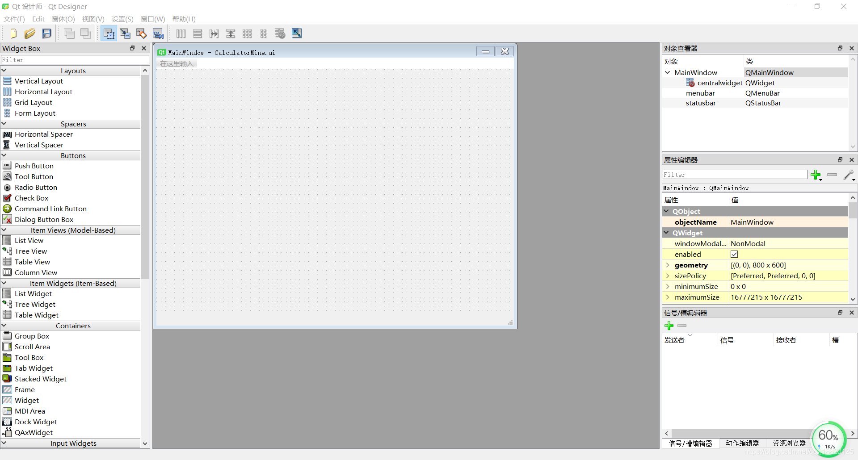Collapse the Containers category
Image resolution: width=858 pixels, height=460 pixels.
click(x=4, y=326)
